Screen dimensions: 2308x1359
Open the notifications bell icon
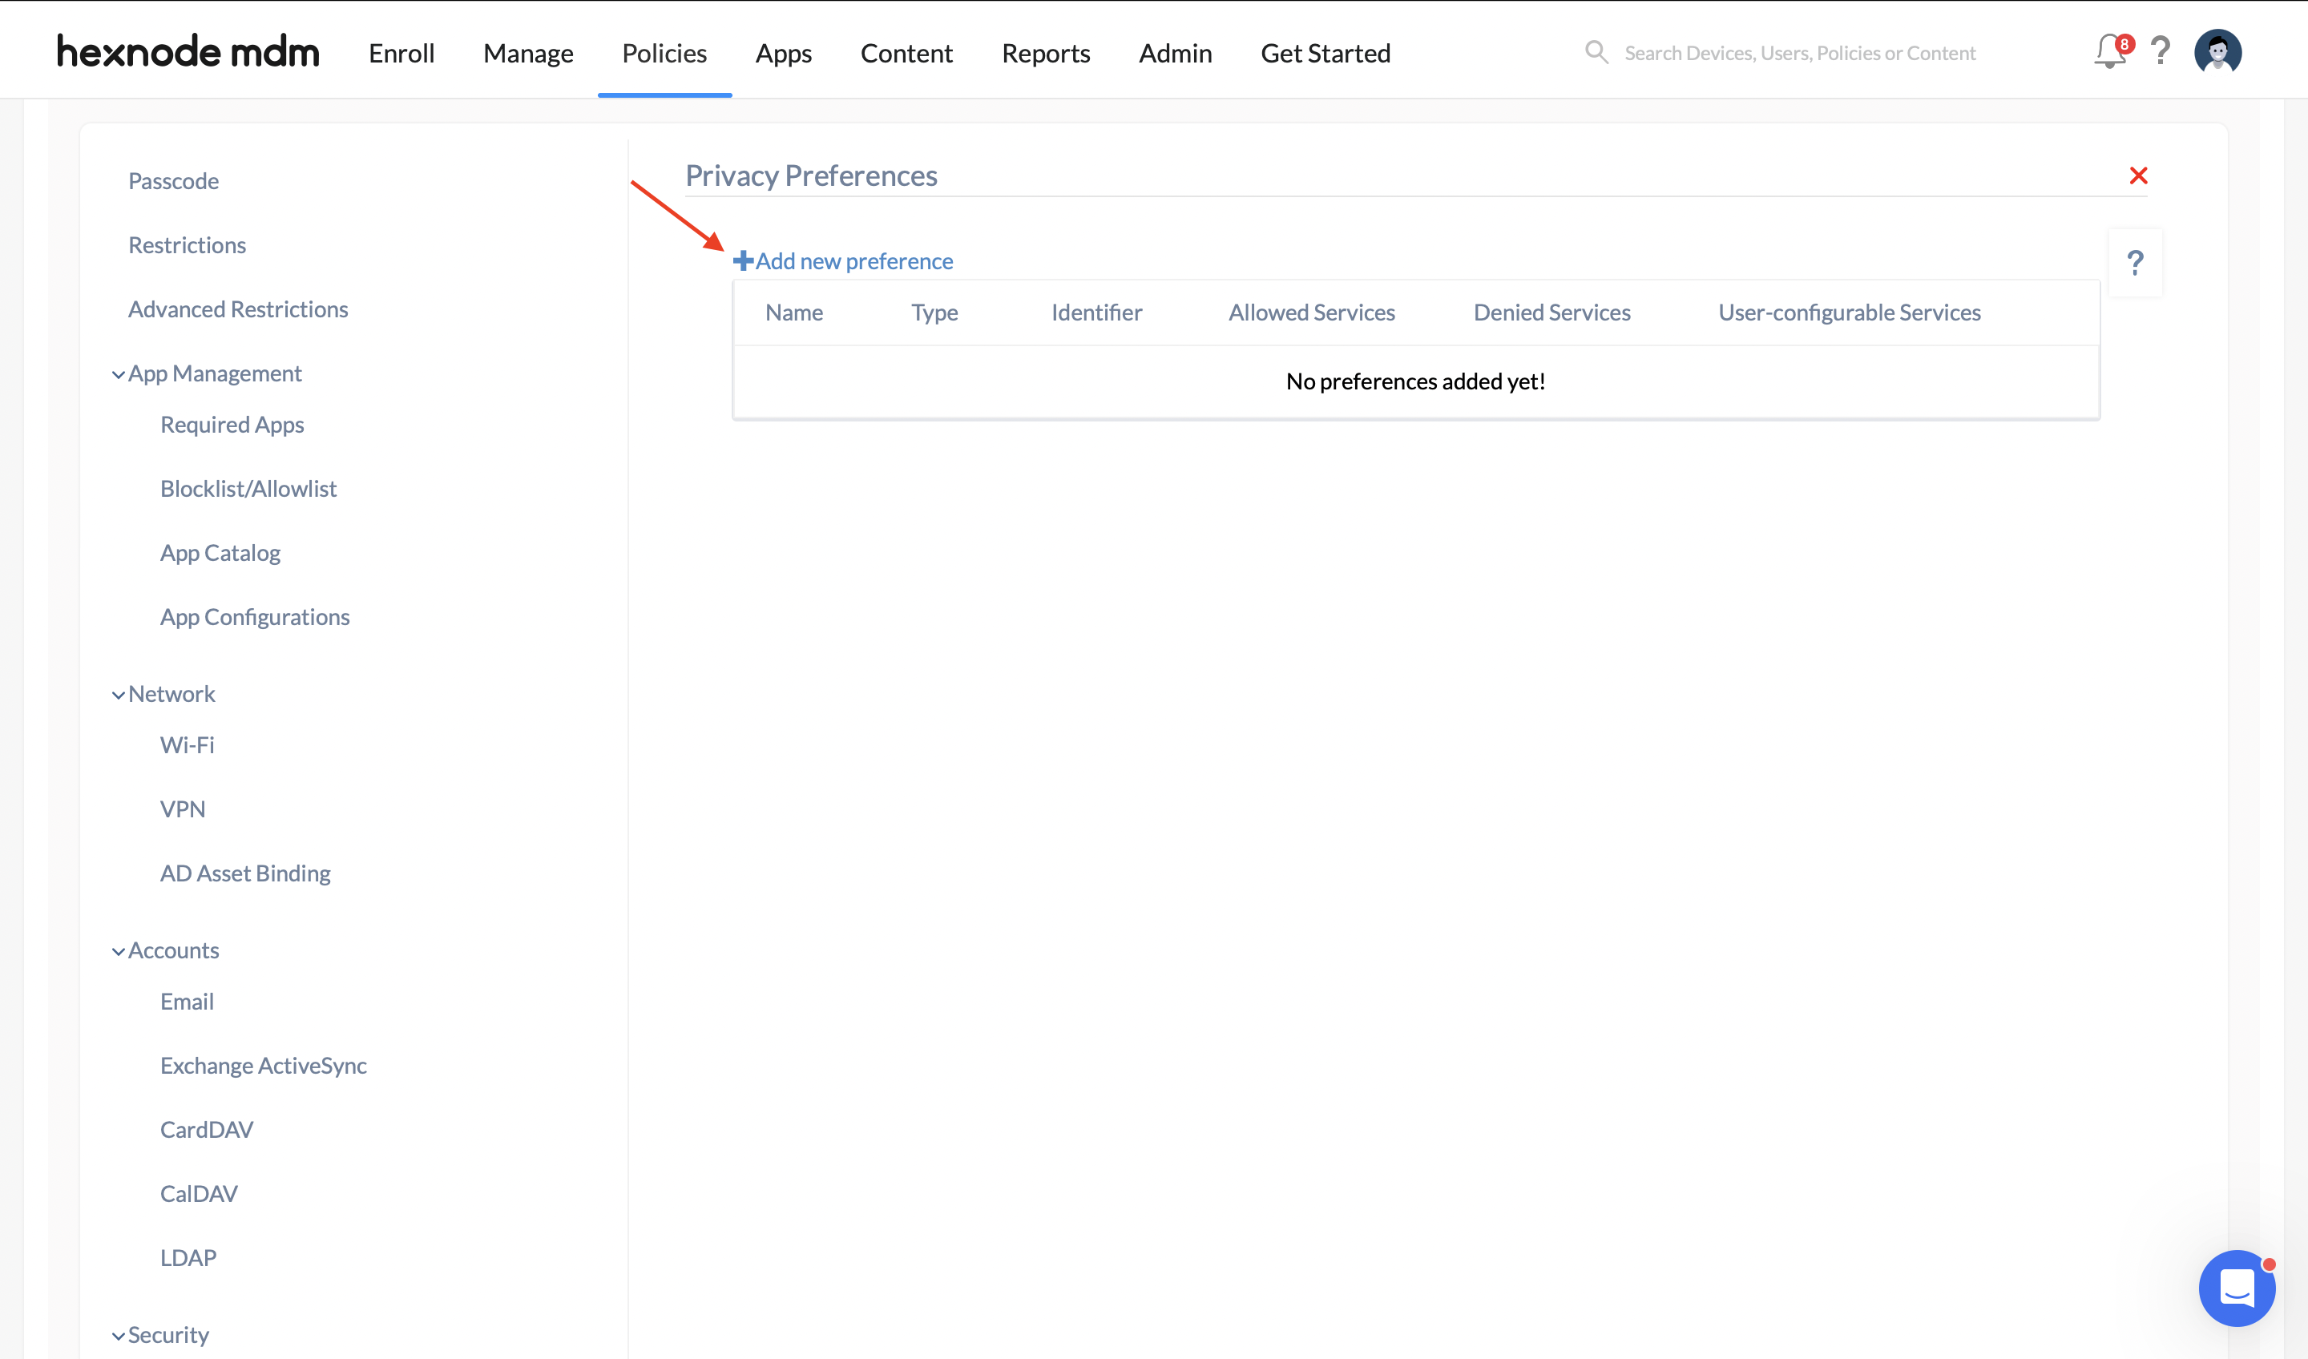2110,51
